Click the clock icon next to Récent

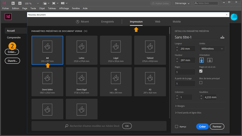[77, 22]
